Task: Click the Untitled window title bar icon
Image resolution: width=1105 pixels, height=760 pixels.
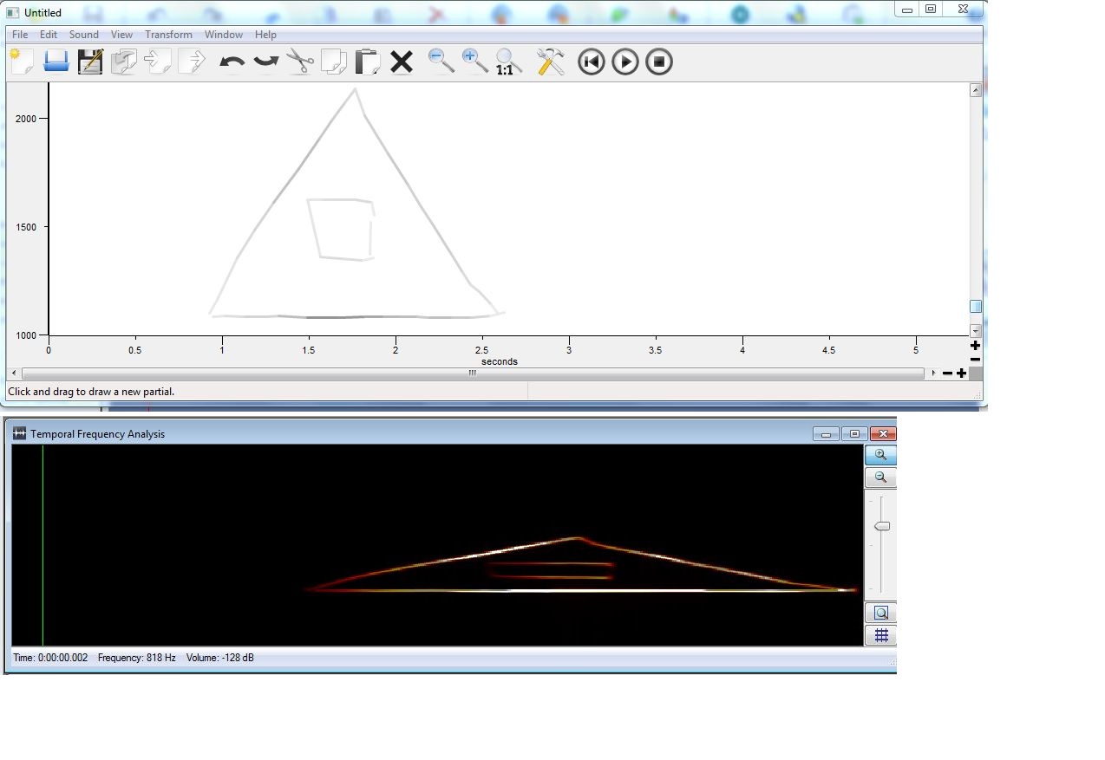Action: [x=13, y=12]
